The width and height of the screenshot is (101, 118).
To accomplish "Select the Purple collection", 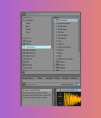I will point(27,29).
